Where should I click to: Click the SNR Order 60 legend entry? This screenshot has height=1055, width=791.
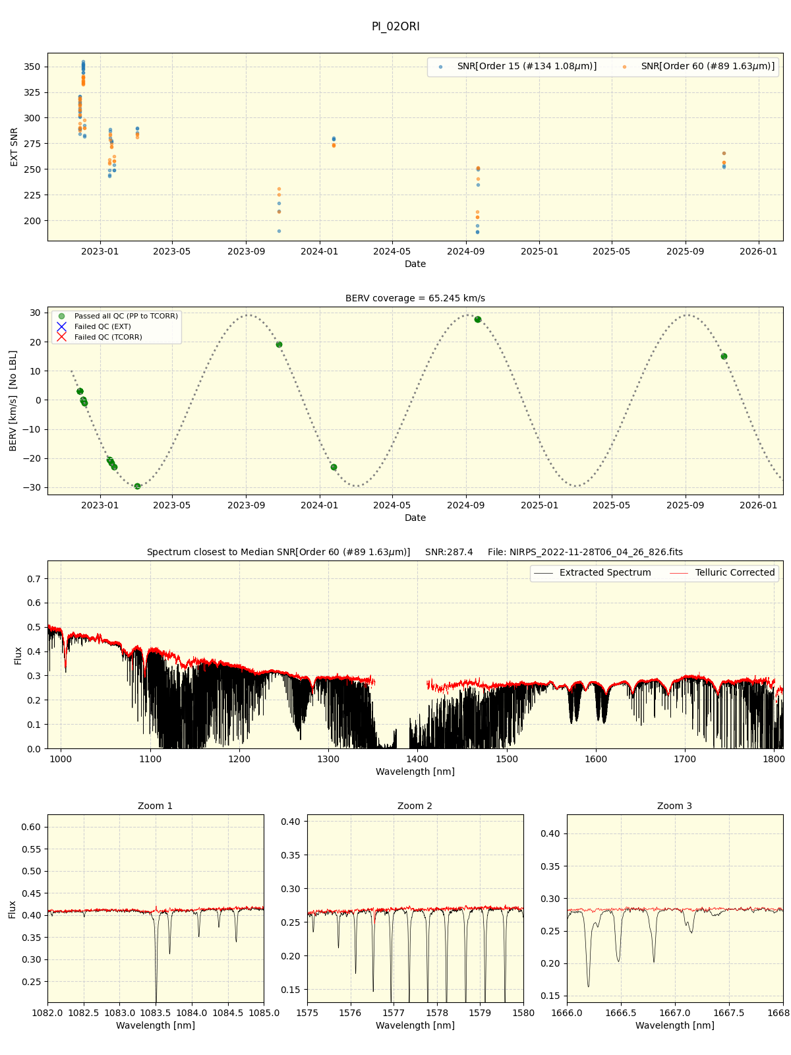click(x=698, y=67)
